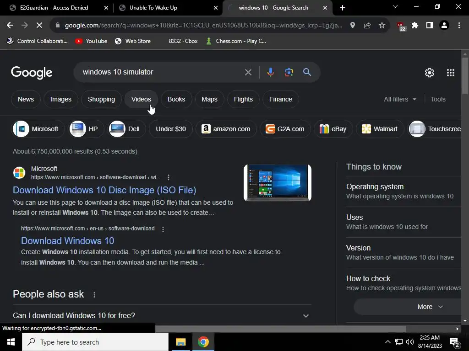Viewport: 469px width, 351px height.
Task: Select the Walmart refinement chip
Action: click(x=380, y=129)
